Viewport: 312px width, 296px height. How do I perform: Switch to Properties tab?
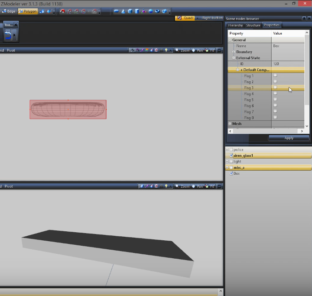[x=272, y=25]
